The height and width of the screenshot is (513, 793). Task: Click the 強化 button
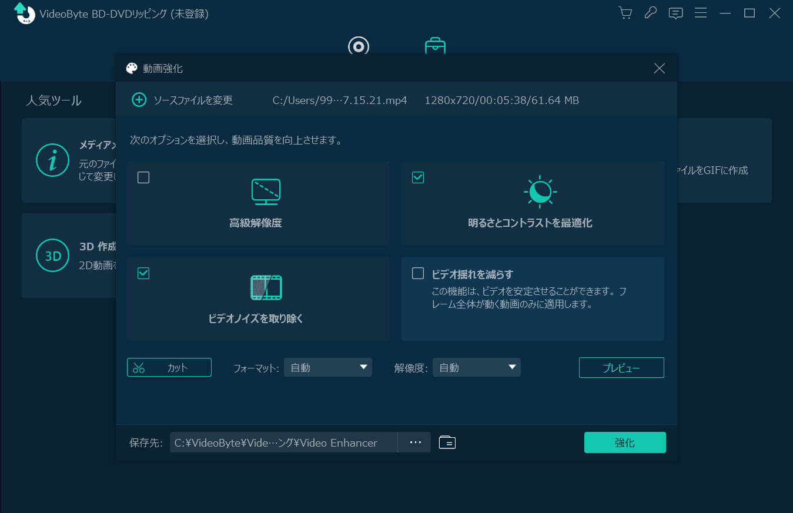click(x=625, y=442)
